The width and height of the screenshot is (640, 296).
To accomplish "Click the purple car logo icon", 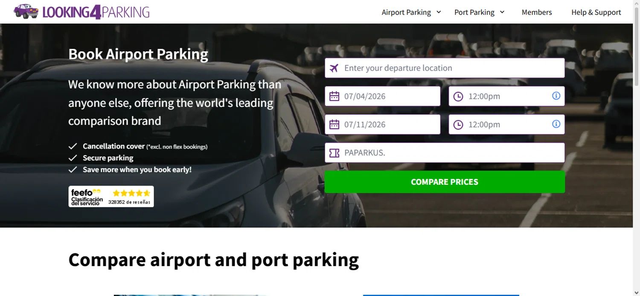I will point(26,11).
